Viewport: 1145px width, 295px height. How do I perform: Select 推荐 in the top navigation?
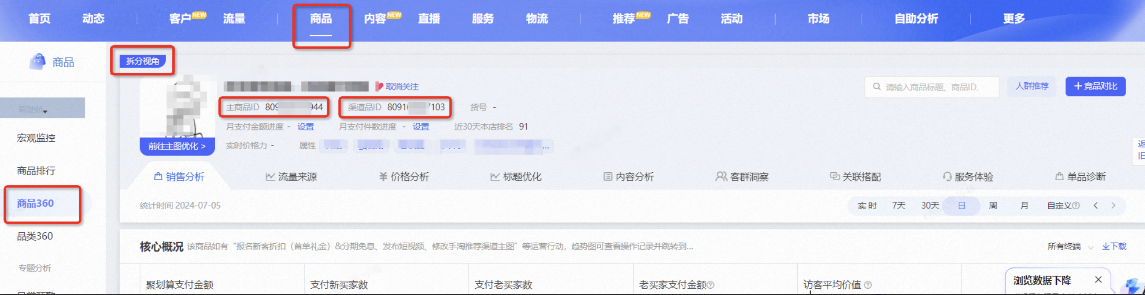(623, 18)
